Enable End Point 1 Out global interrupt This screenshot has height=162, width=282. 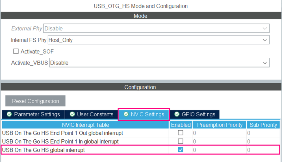[x=181, y=133]
